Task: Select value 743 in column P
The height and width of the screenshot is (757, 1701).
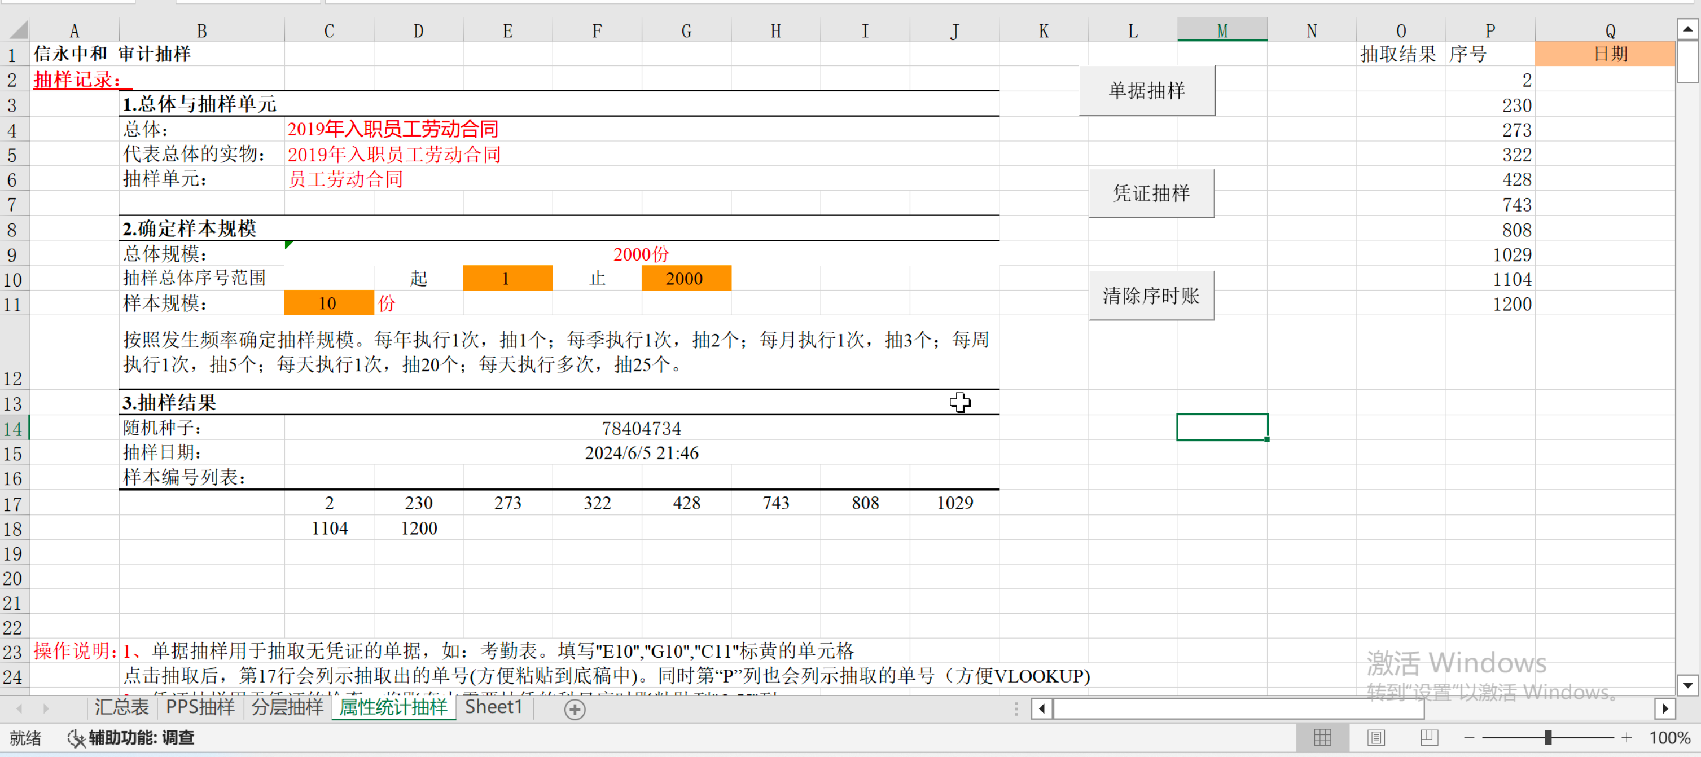Action: [1490, 205]
